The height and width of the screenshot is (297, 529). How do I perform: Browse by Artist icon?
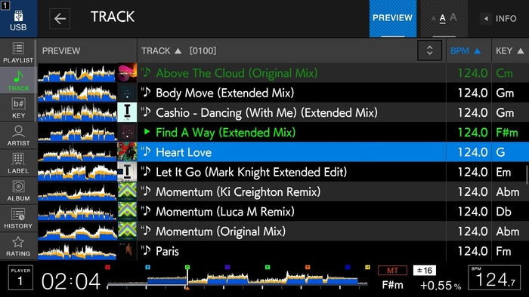pos(18,136)
